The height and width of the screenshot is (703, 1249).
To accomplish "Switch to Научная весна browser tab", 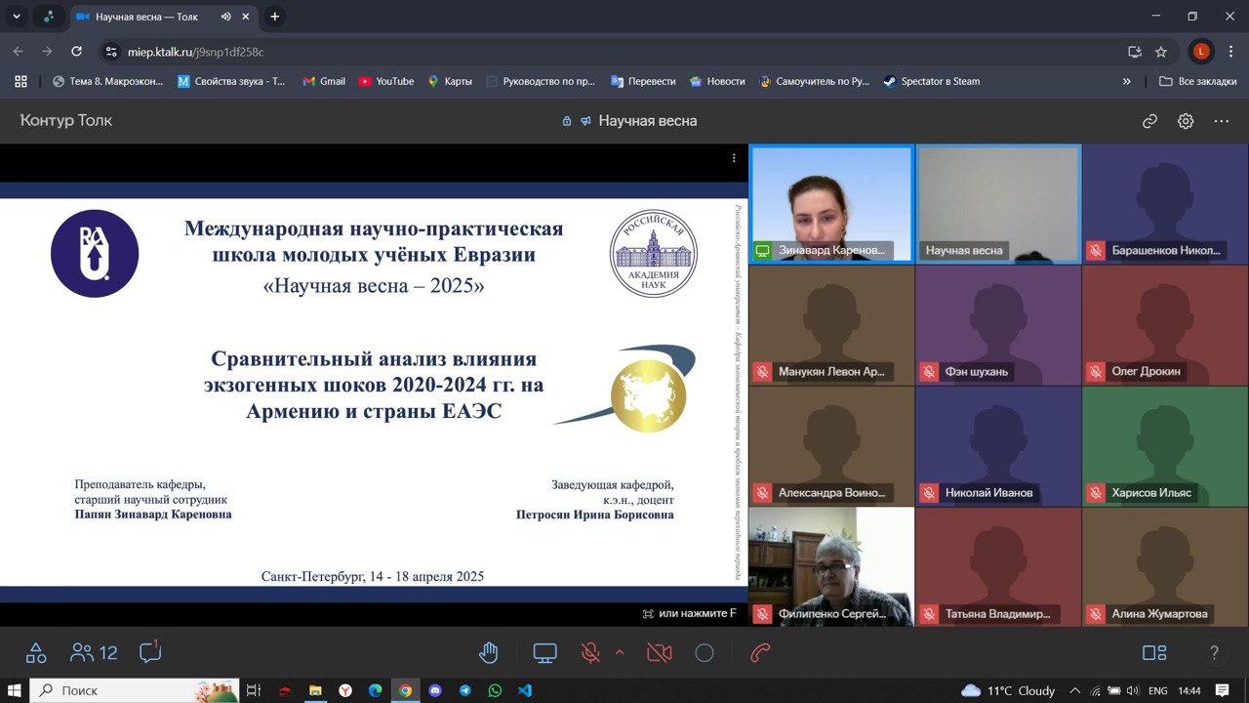I will [146, 17].
